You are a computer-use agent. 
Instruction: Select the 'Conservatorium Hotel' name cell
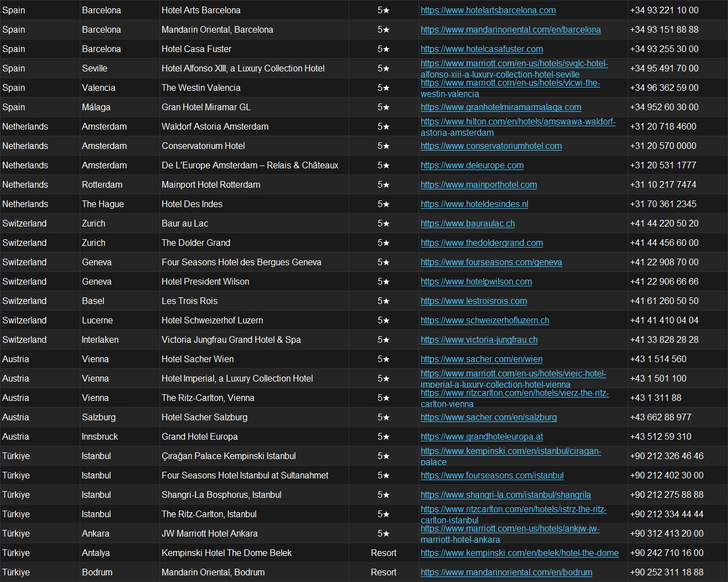pos(254,146)
